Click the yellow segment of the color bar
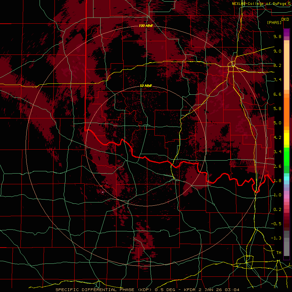This screenshot has width=292, height=292. click(x=286, y=139)
